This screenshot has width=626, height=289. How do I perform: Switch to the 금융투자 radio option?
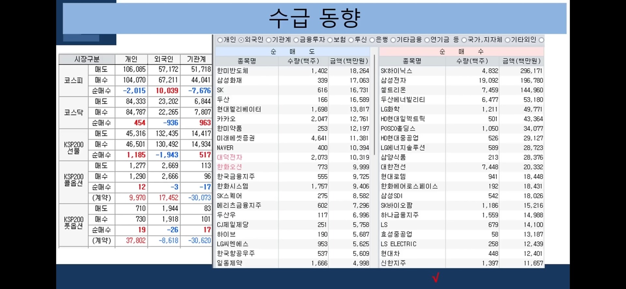click(x=296, y=40)
